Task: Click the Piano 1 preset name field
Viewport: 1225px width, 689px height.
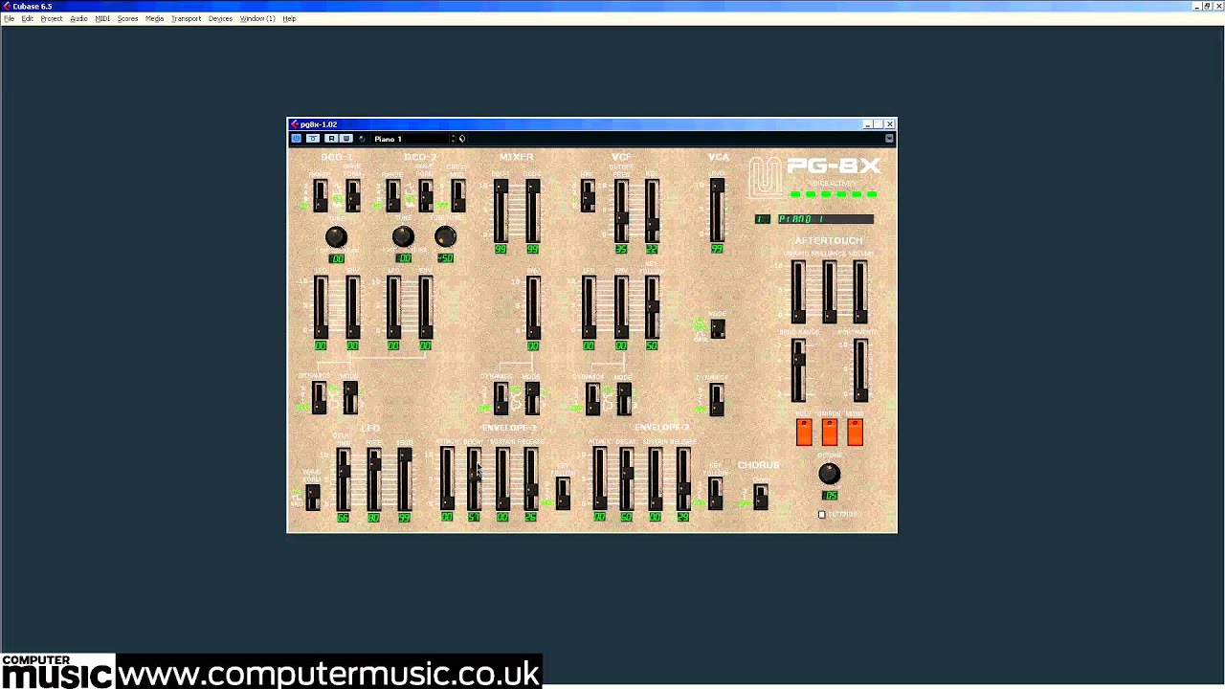Action: tap(410, 139)
